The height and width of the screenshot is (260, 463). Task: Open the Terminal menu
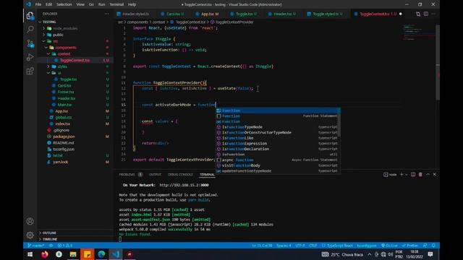pos(116,4)
